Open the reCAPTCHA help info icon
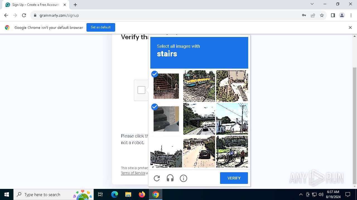The width and height of the screenshot is (357, 200). [184, 178]
